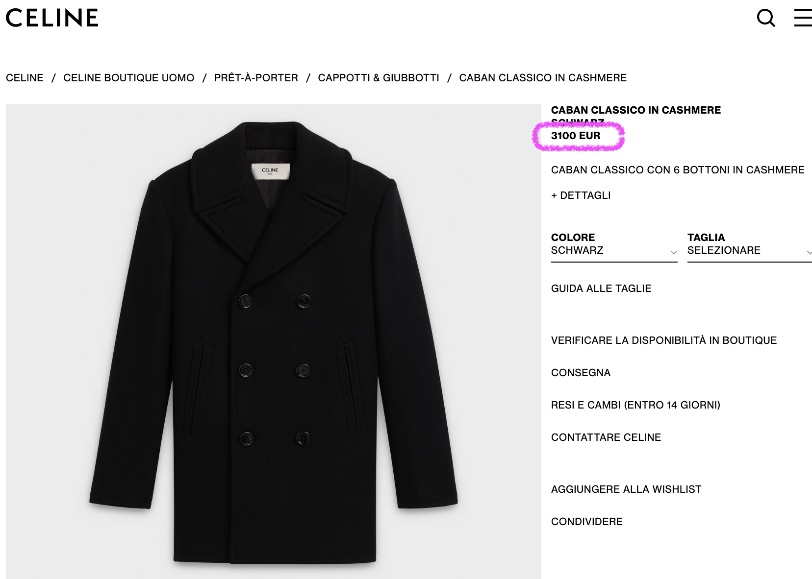This screenshot has width=812, height=579.
Task: Click Caban Classico in Cashmere breadcrumb
Action: pyautogui.click(x=543, y=78)
